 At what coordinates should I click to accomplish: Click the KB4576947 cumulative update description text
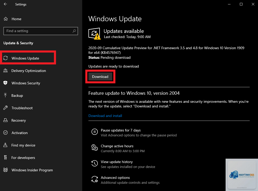tap(166, 50)
